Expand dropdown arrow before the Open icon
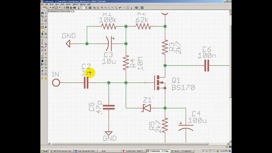Image resolution: width=272 pixels, height=153 pixels. [59, 8]
